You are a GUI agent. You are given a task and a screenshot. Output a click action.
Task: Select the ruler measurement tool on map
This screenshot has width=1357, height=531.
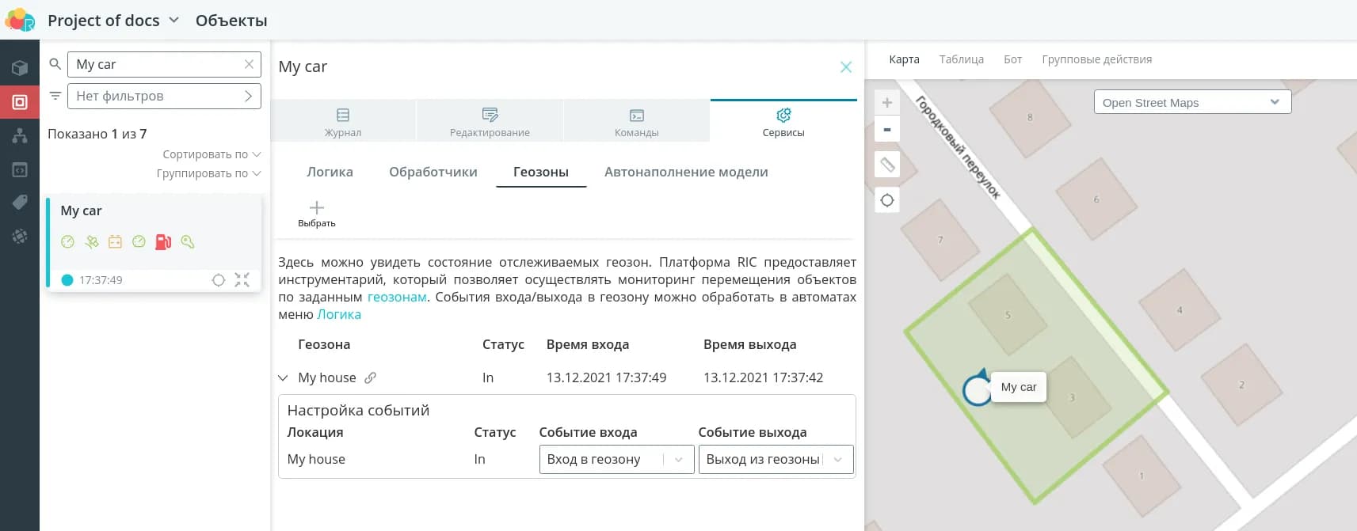click(887, 165)
